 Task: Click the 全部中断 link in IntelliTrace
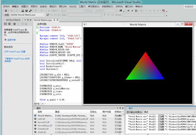click(11, 40)
